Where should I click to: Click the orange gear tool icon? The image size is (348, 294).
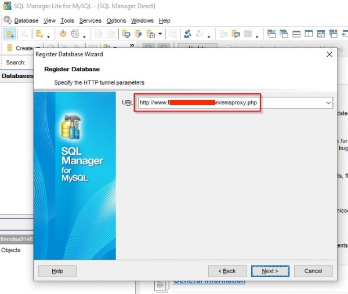pyautogui.click(x=63, y=34)
